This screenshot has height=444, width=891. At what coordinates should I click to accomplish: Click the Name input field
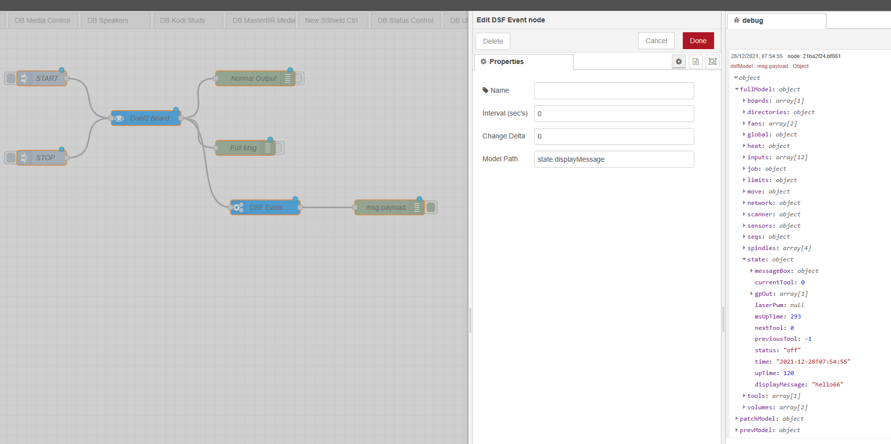614,91
